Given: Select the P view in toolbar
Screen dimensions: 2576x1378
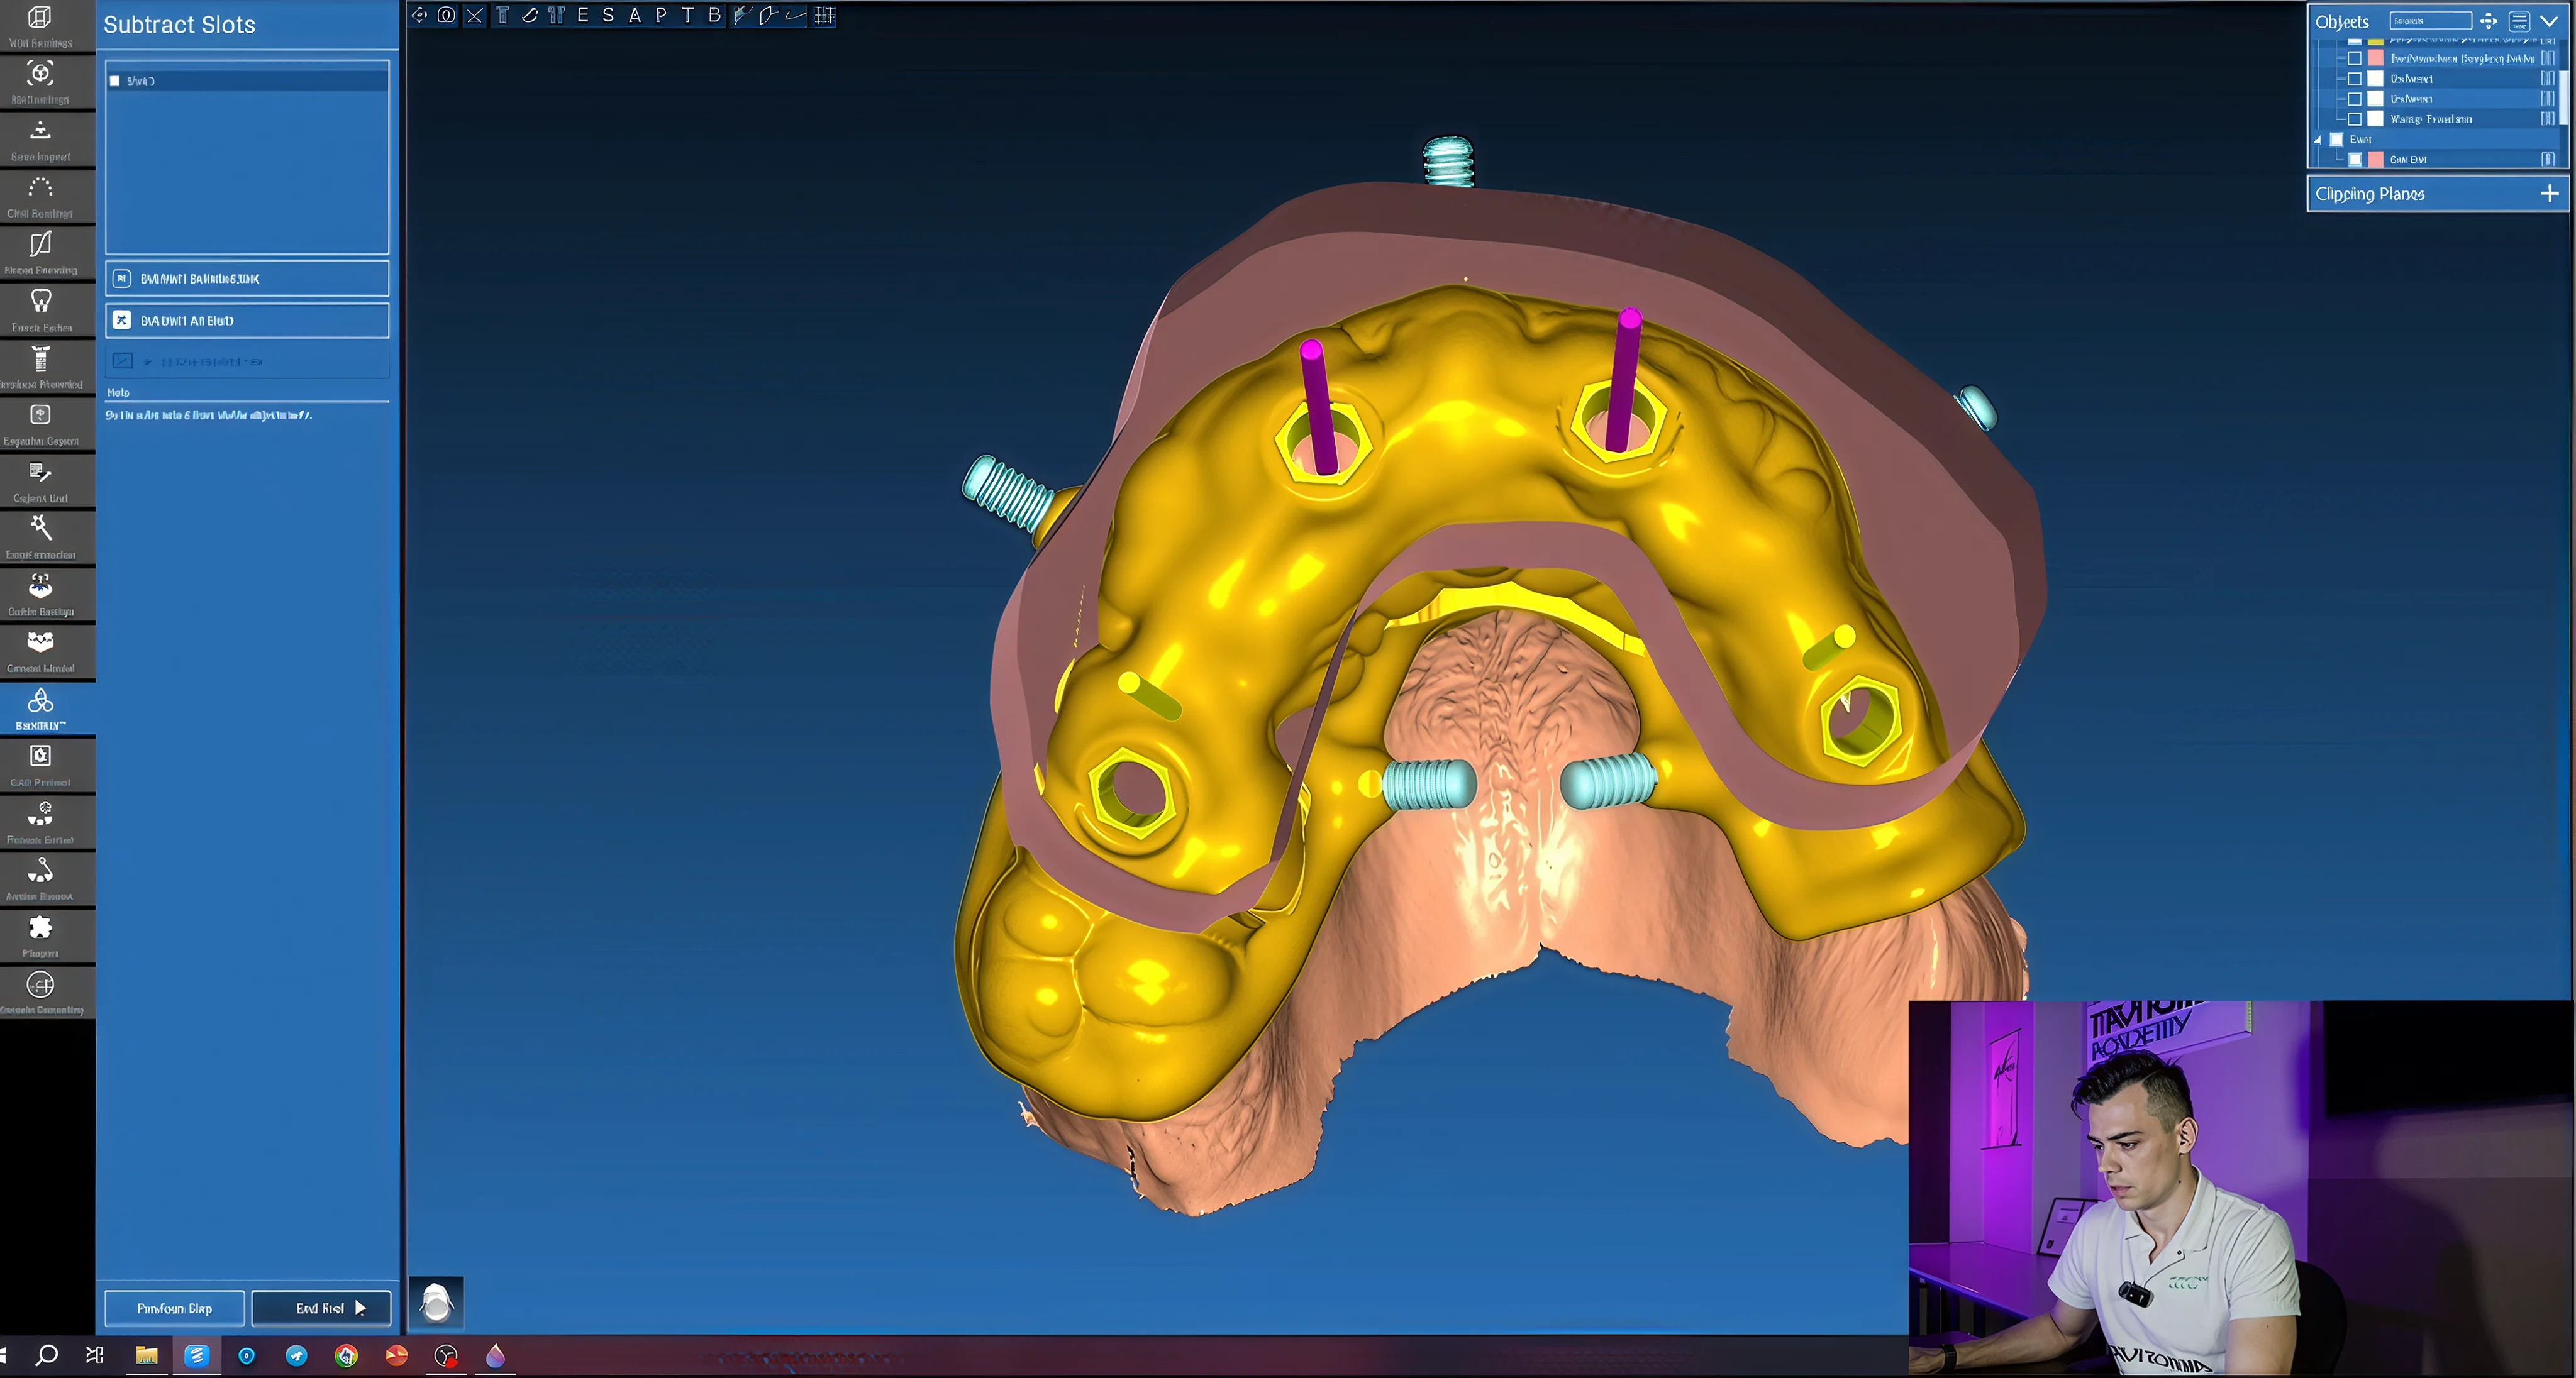Looking at the screenshot, I should coord(661,15).
